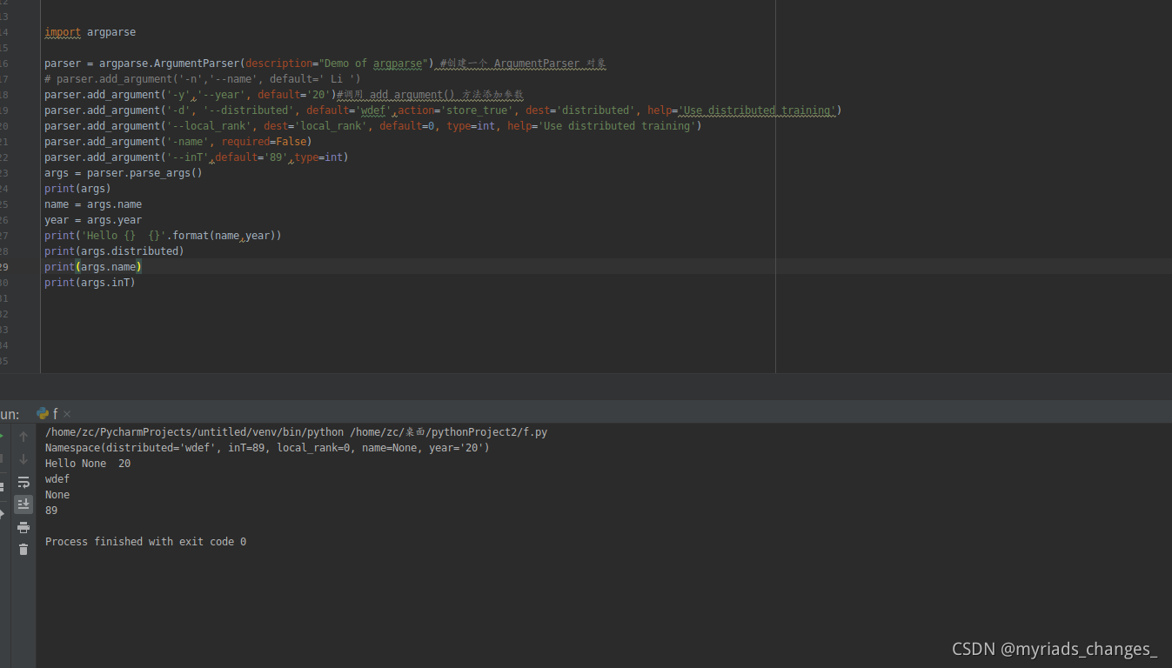Click the 'None' line below 'wdef' in console
Screen dimensions: 1172x668
(x=57, y=495)
